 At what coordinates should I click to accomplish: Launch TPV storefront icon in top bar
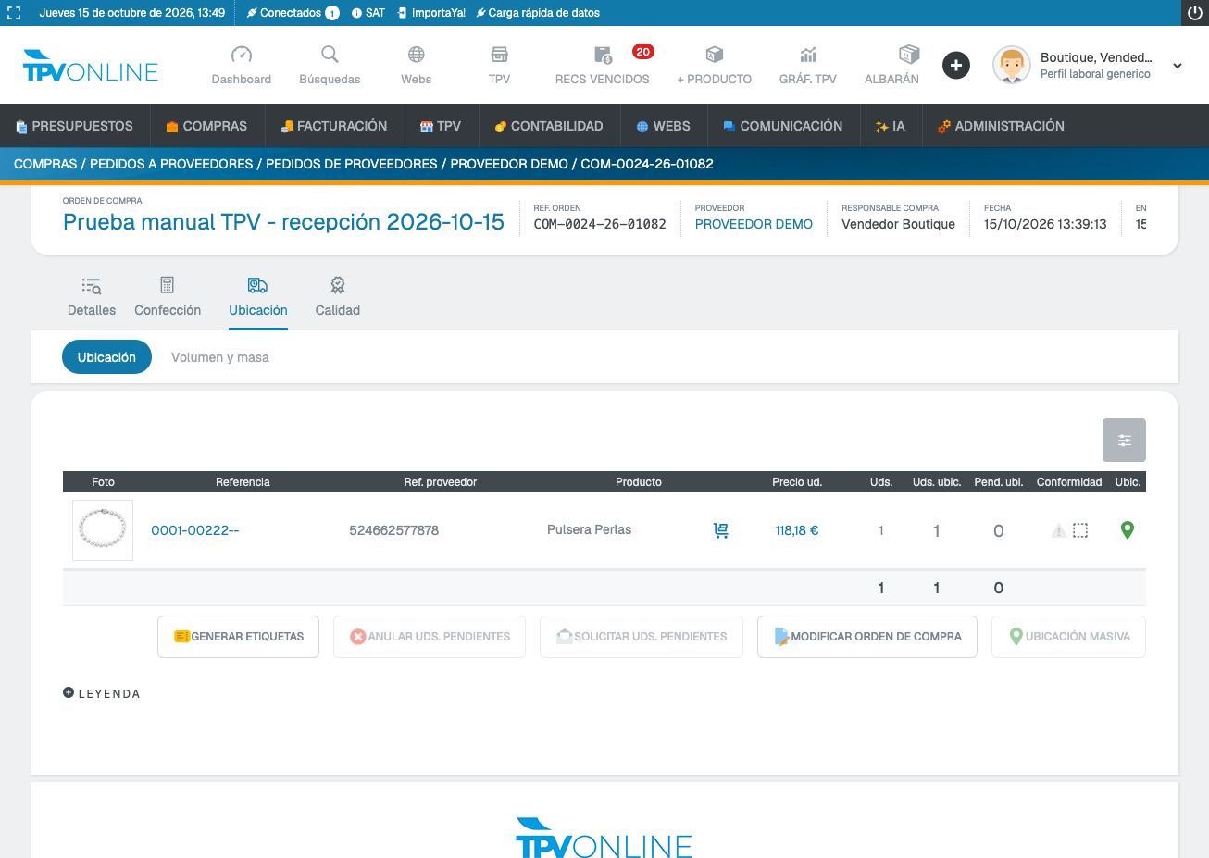tap(500, 55)
